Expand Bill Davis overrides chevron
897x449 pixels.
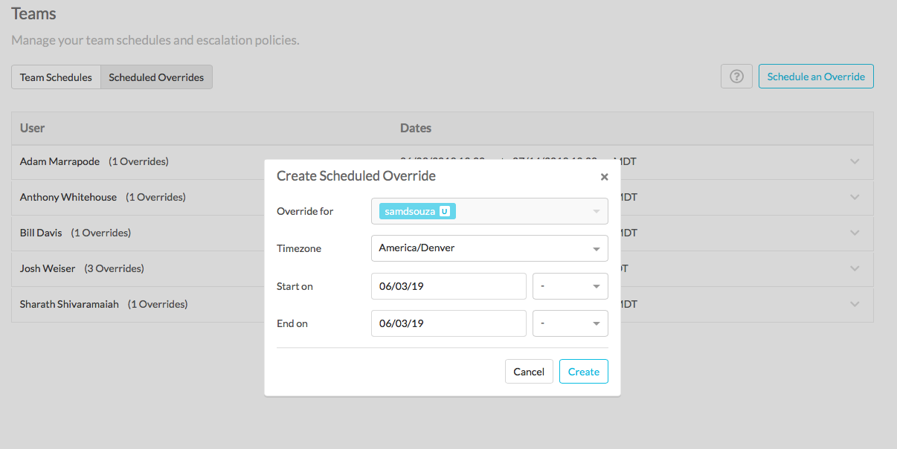(855, 233)
